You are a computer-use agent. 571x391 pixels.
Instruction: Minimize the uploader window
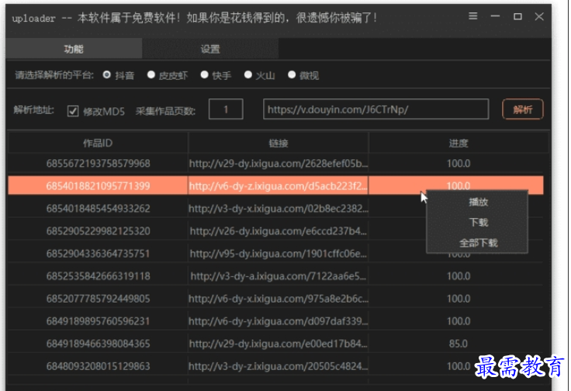tap(495, 16)
